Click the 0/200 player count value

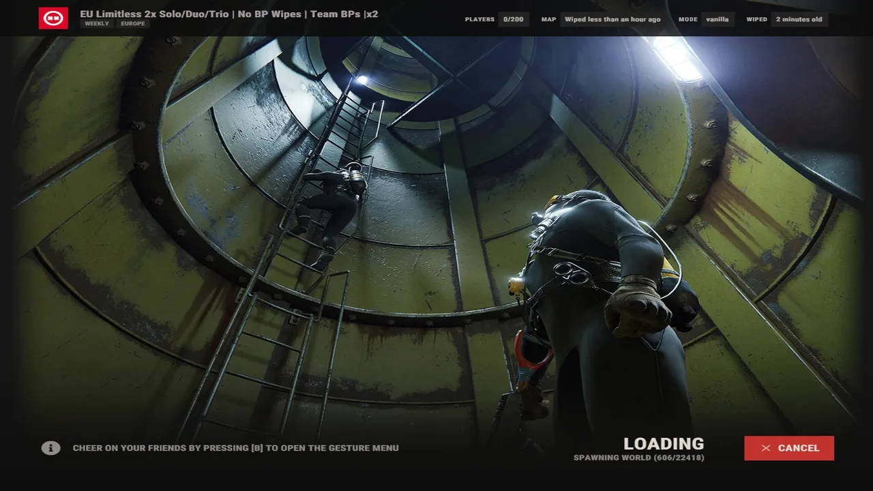[x=514, y=19]
